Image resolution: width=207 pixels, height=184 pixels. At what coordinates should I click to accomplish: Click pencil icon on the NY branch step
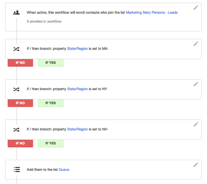196,84
